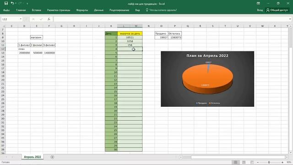Click the New sheet plus icon
Screen dimensions: 293x165
tap(52, 157)
